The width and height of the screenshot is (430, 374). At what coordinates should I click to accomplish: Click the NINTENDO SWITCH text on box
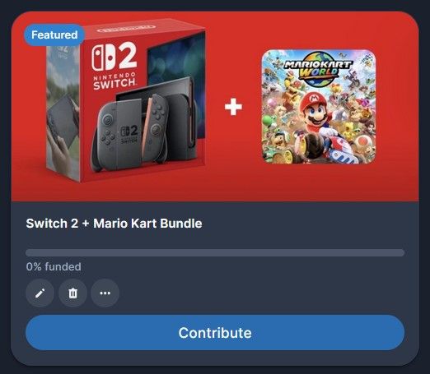coord(115,81)
